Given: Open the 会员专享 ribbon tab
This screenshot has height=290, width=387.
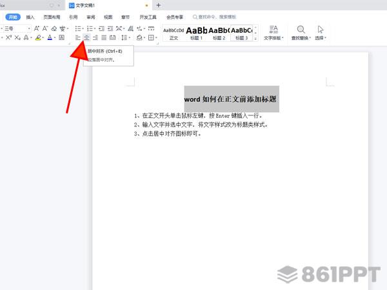Looking at the screenshot, I should pyautogui.click(x=175, y=17).
